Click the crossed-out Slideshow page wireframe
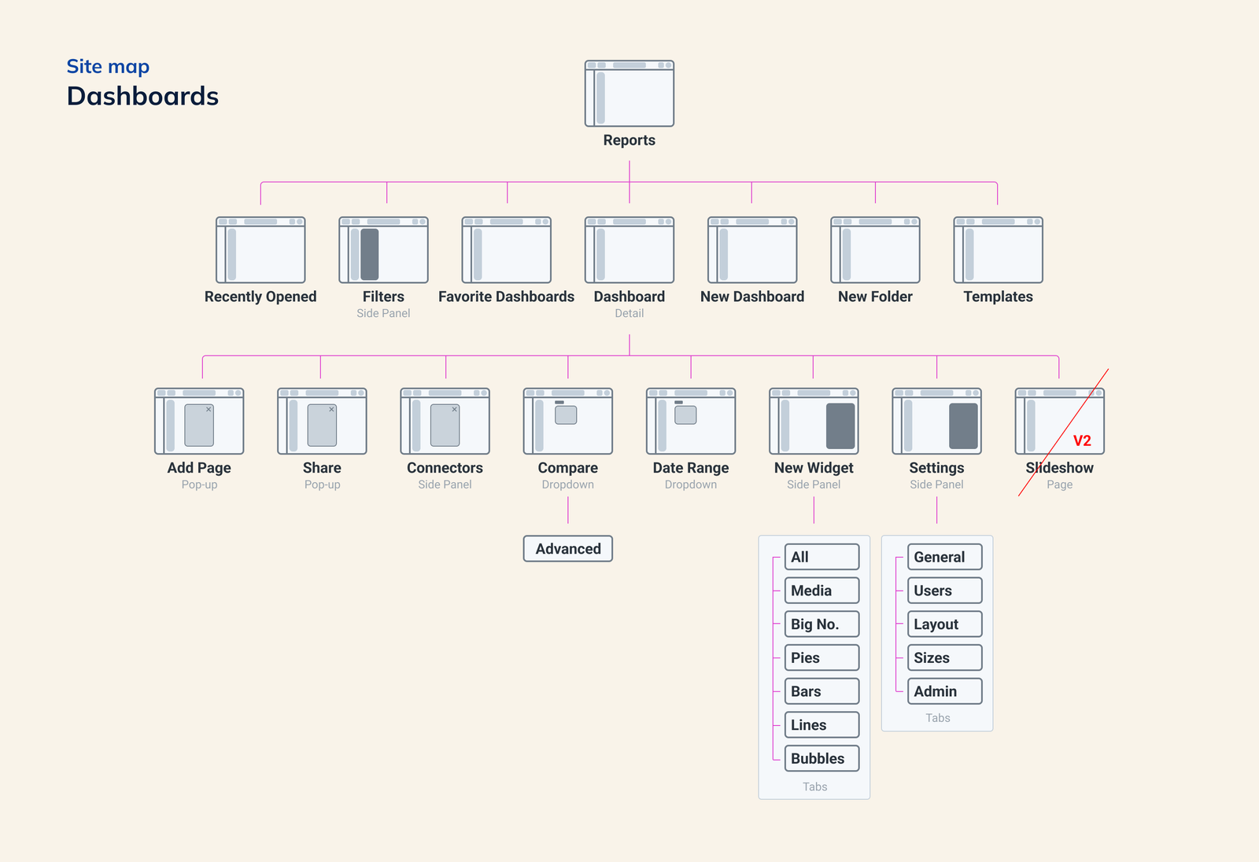The image size is (1259, 862). tap(1059, 422)
